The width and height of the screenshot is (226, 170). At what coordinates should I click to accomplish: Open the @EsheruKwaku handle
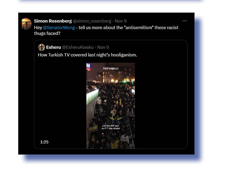[78, 47]
